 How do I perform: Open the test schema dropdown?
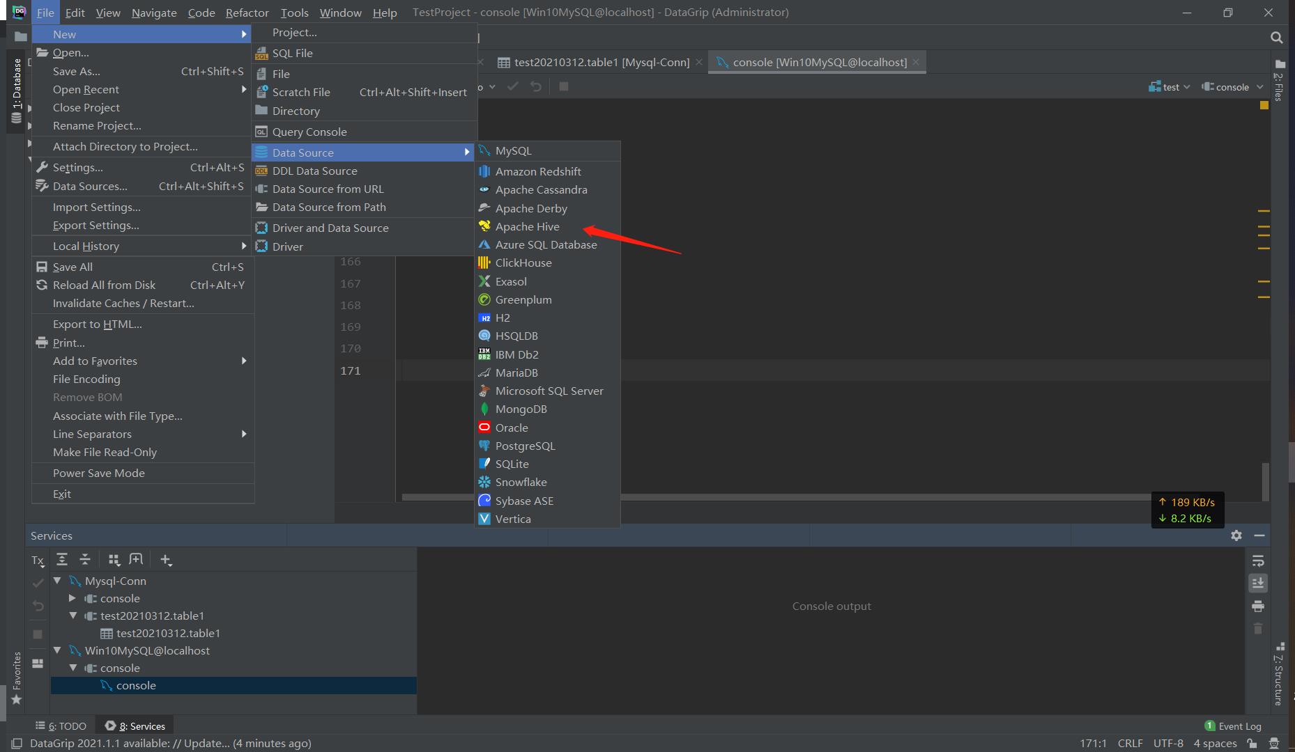point(1169,87)
